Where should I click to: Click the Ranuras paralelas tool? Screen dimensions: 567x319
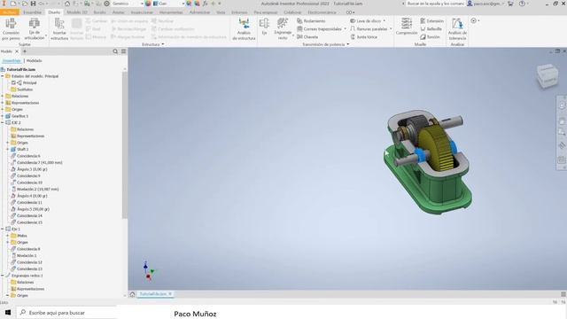pyautogui.click(x=369, y=29)
